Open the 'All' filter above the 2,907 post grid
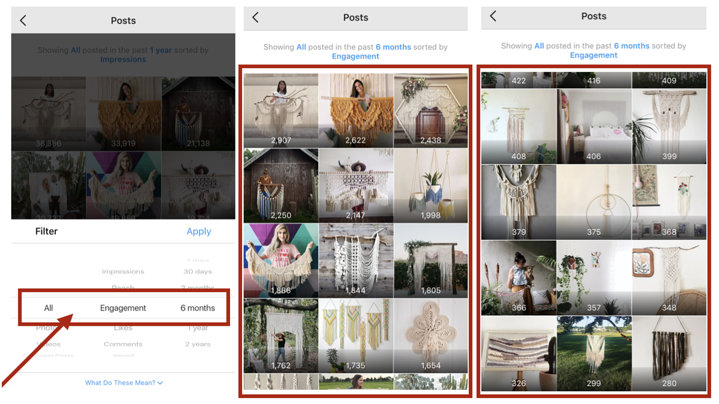 click(x=301, y=47)
